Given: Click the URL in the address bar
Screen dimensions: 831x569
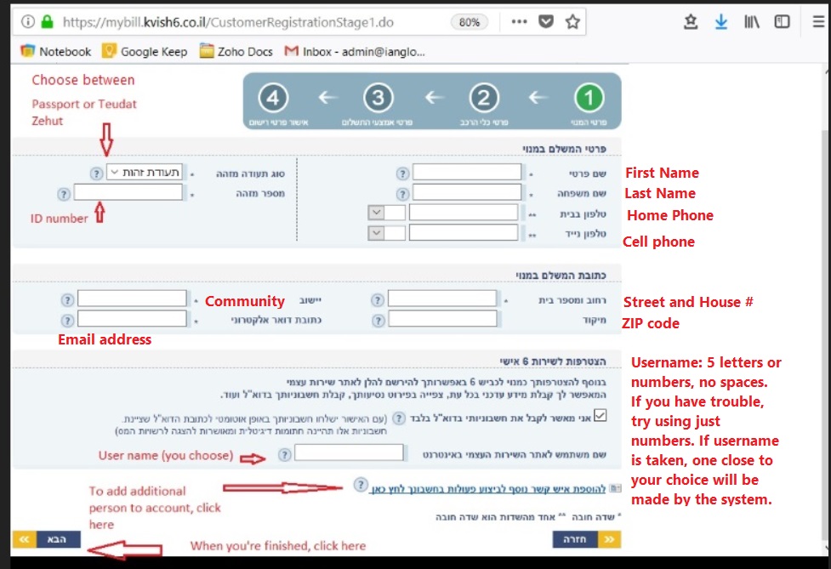Looking at the screenshot, I should click(228, 22).
